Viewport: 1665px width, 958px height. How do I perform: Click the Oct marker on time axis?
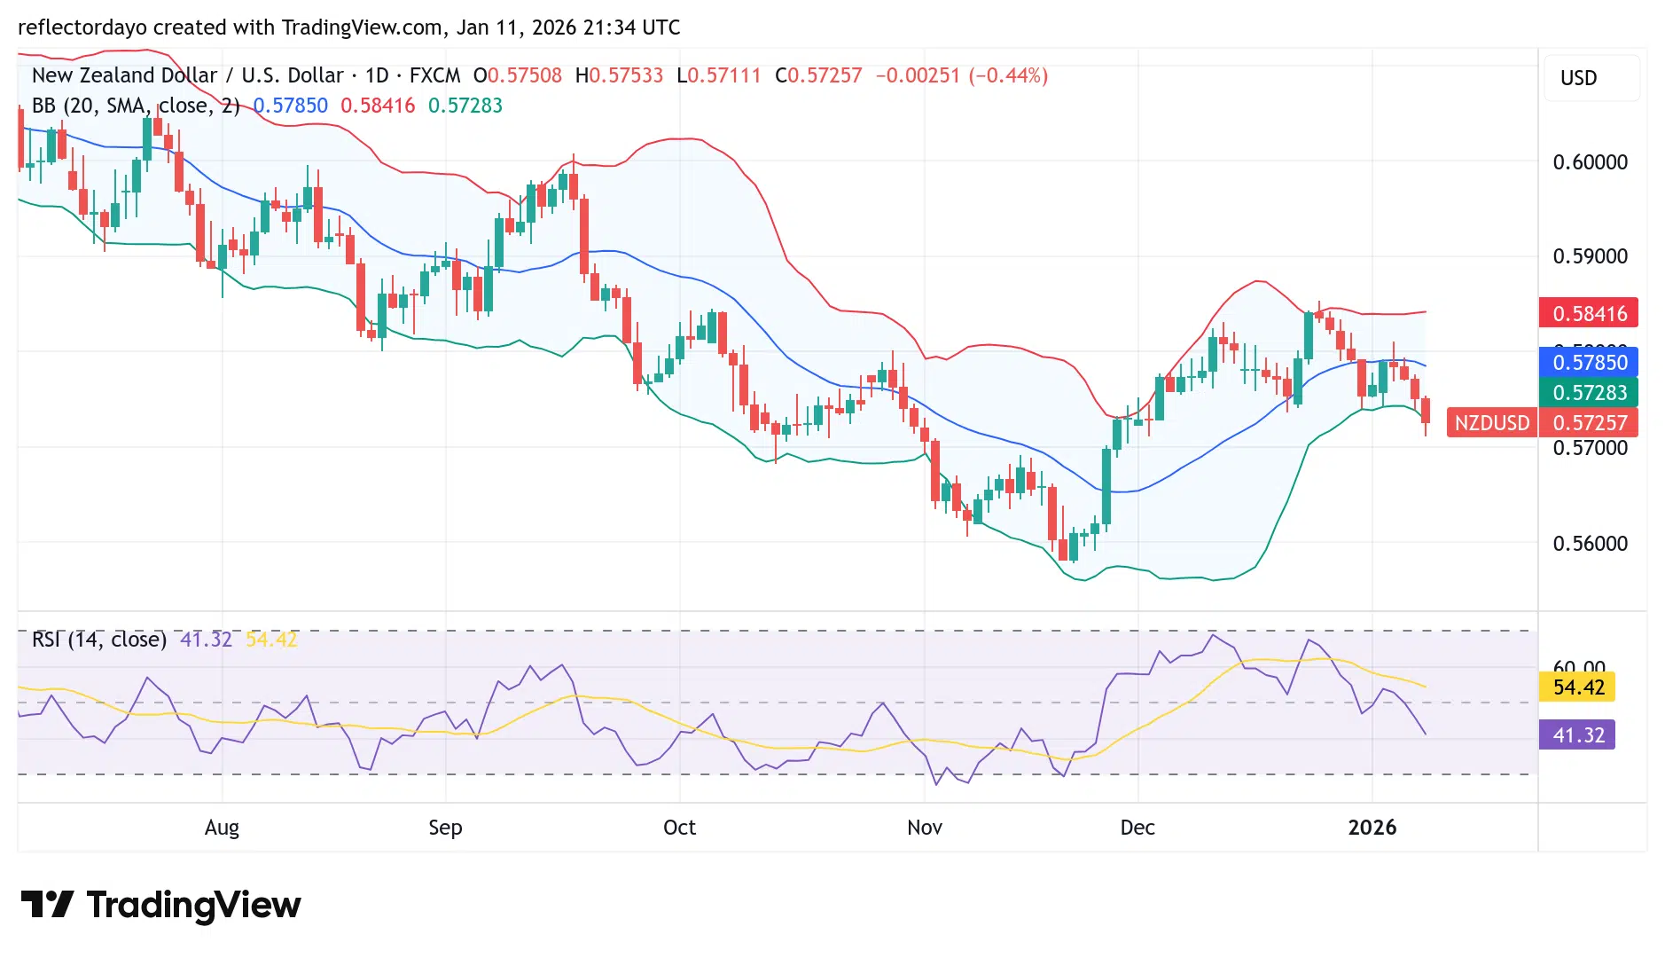679,828
